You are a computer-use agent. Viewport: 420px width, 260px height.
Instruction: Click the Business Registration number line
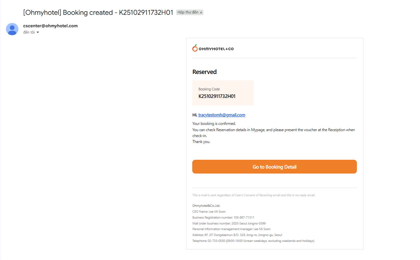(223, 218)
